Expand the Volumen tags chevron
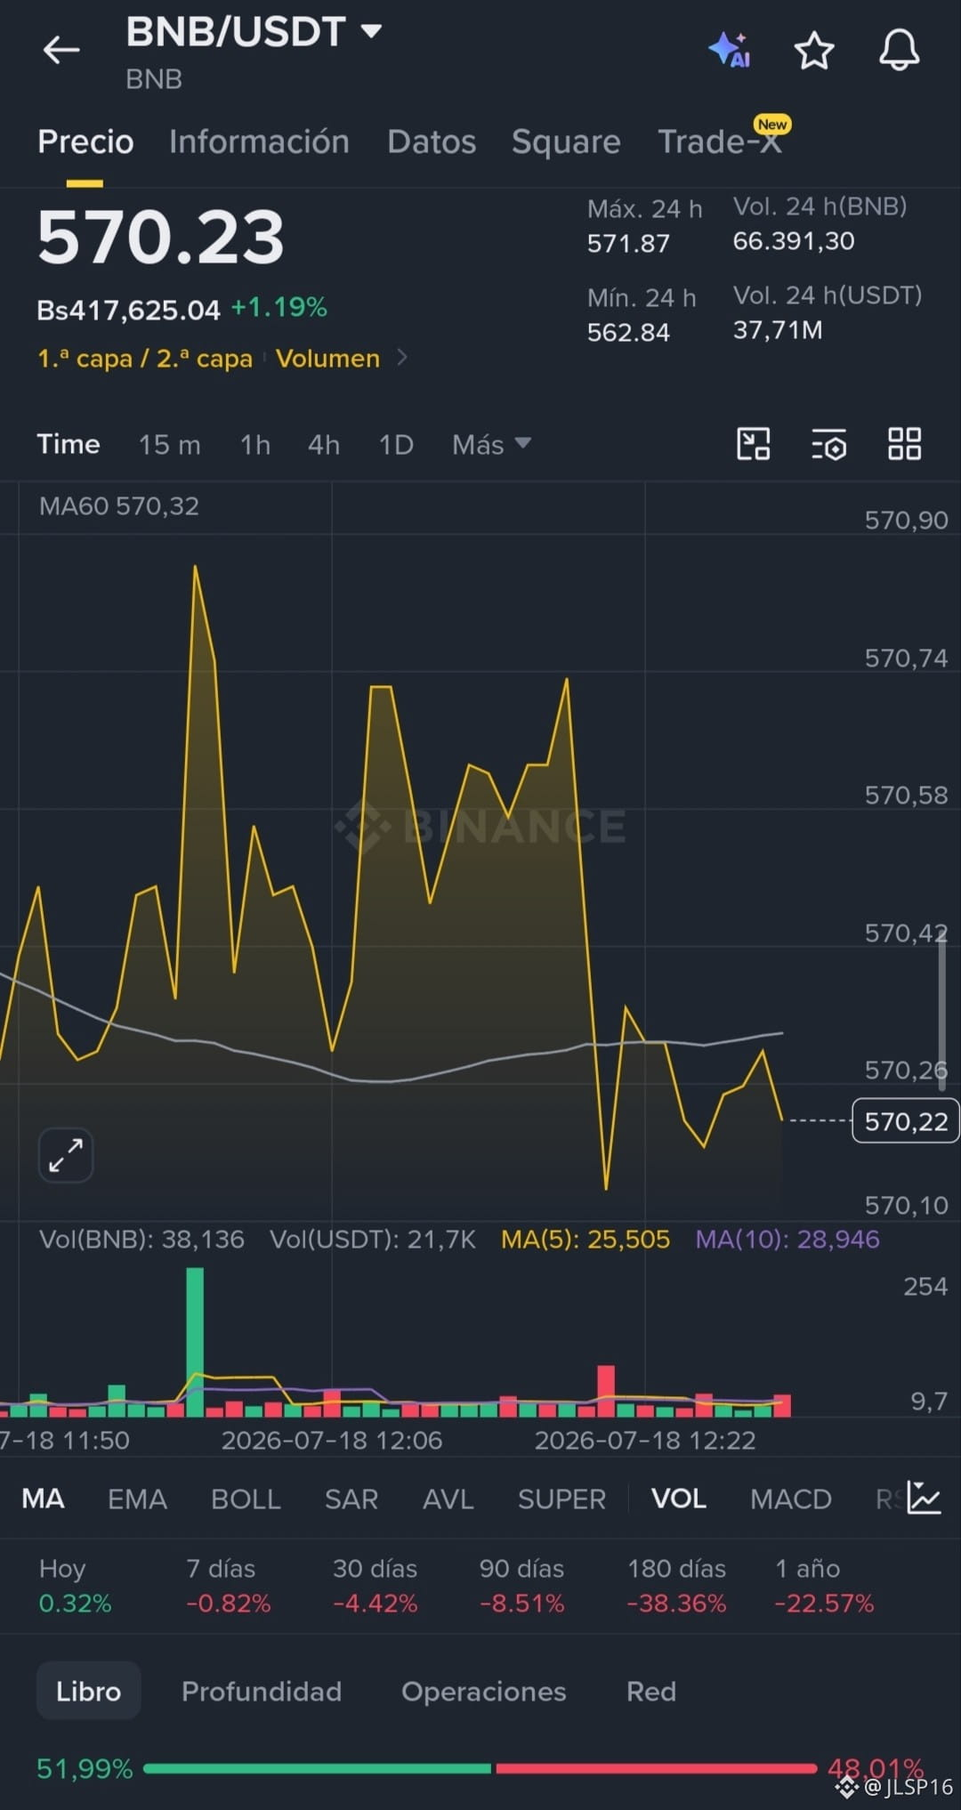 click(402, 358)
